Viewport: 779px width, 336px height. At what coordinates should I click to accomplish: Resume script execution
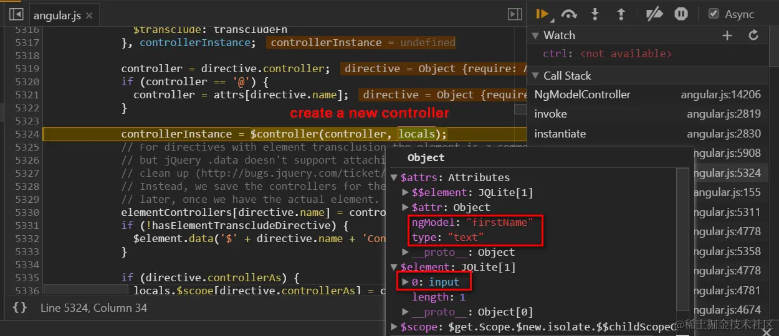542,14
